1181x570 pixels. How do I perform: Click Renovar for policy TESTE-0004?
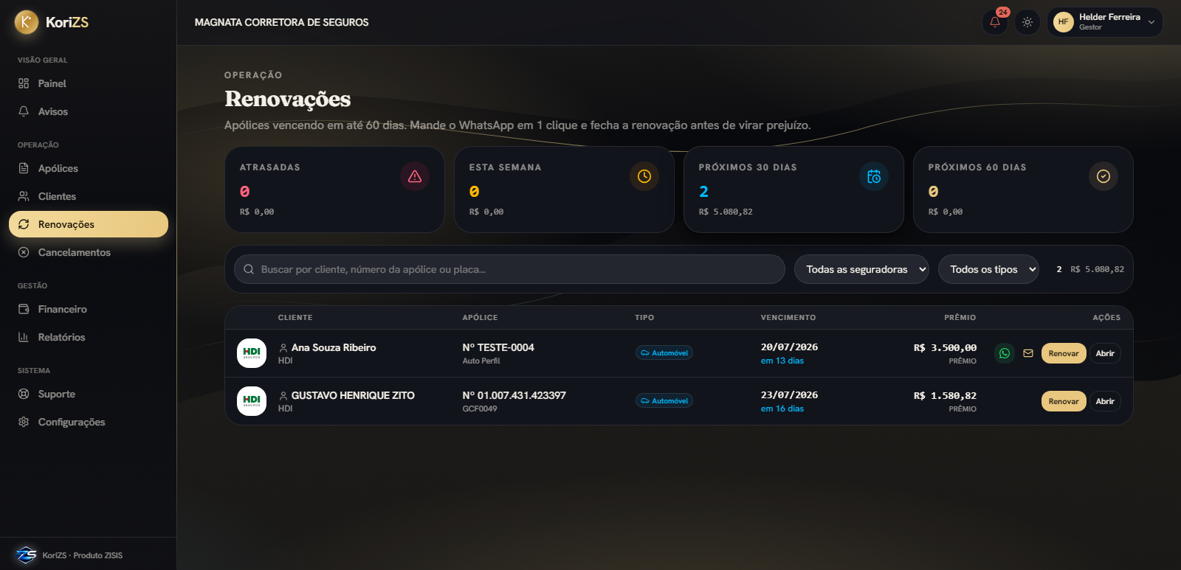(x=1064, y=353)
